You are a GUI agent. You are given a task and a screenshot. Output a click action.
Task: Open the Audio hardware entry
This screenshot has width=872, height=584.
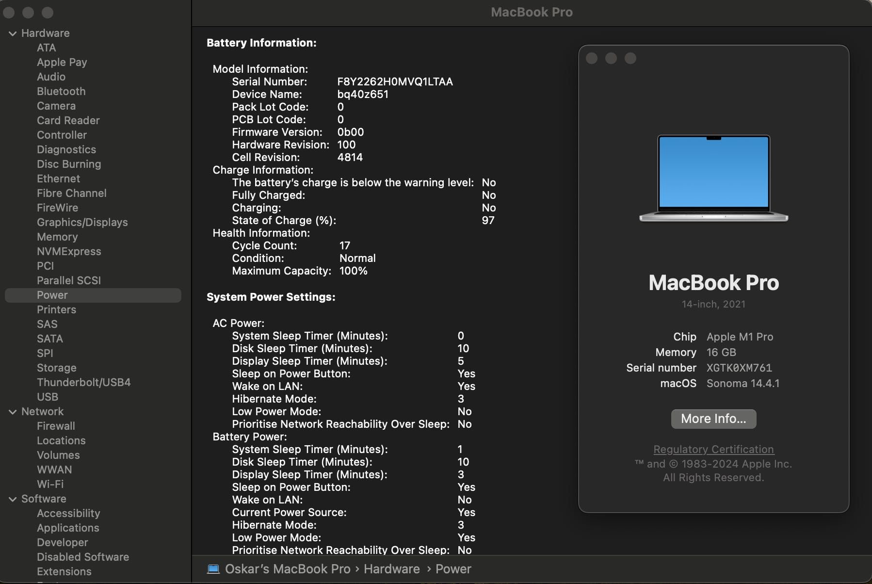[51, 77]
